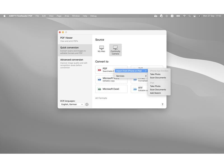The image size is (224, 168).
Task: Open the Help menu
Action: (85, 16)
